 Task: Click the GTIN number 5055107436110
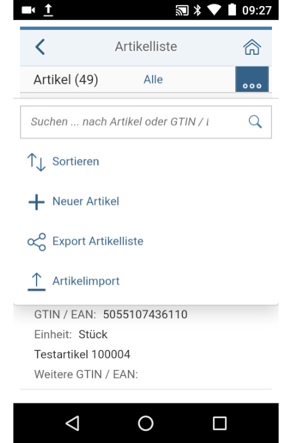click(x=145, y=315)
